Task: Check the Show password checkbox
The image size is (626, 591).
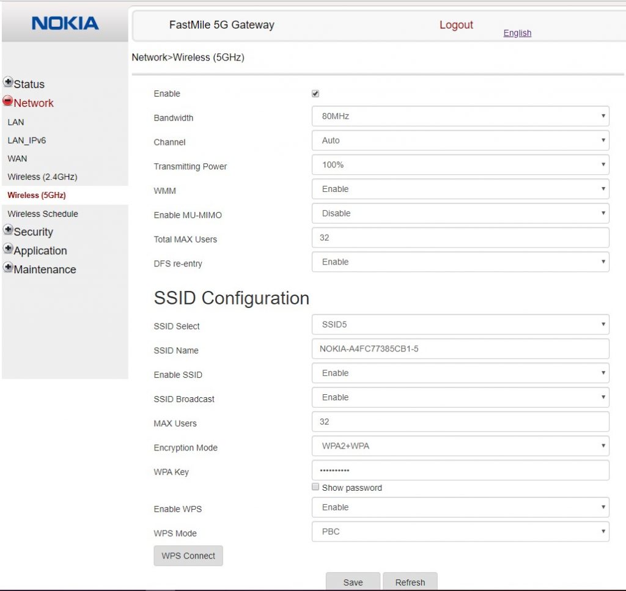Action: [x=315, y=486]
